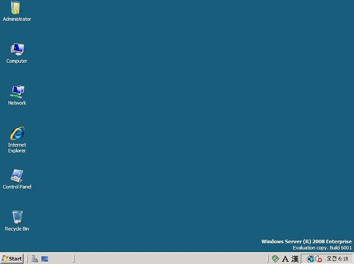Click the muted volume tray icon
The width and height of the screenshot is (354, 264).
[318, 259]
